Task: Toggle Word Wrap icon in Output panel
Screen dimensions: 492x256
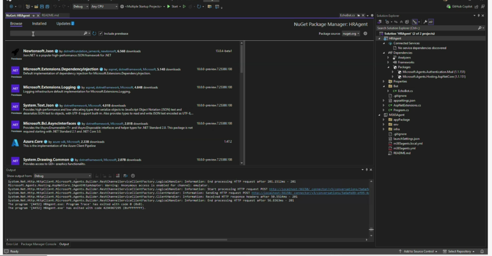Action: [x=125, y=176]
